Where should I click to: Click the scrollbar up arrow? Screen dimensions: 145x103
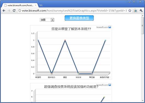coord(143,16)
